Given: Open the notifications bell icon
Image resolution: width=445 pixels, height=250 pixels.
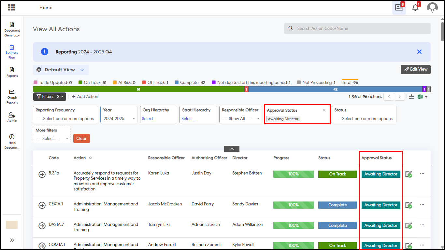Looking at the screenshot, I should coord(415,8).
